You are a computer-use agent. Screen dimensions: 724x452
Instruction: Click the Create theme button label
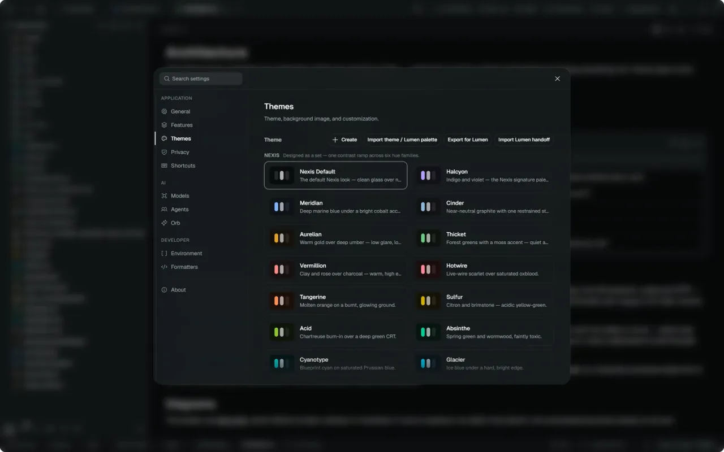349,140
